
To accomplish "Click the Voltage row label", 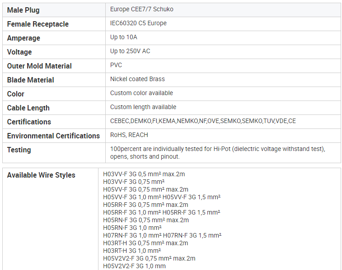I will (x=19, y=52).
